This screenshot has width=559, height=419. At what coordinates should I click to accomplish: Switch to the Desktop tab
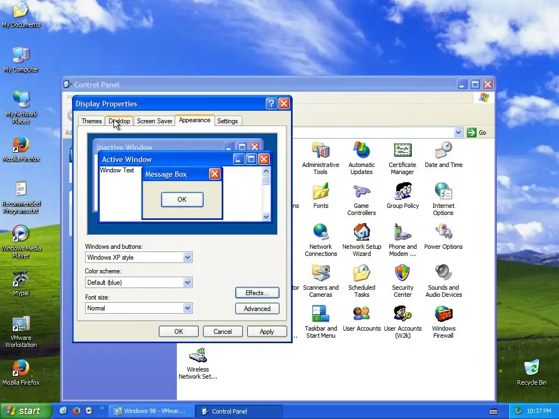pos(120,121)
